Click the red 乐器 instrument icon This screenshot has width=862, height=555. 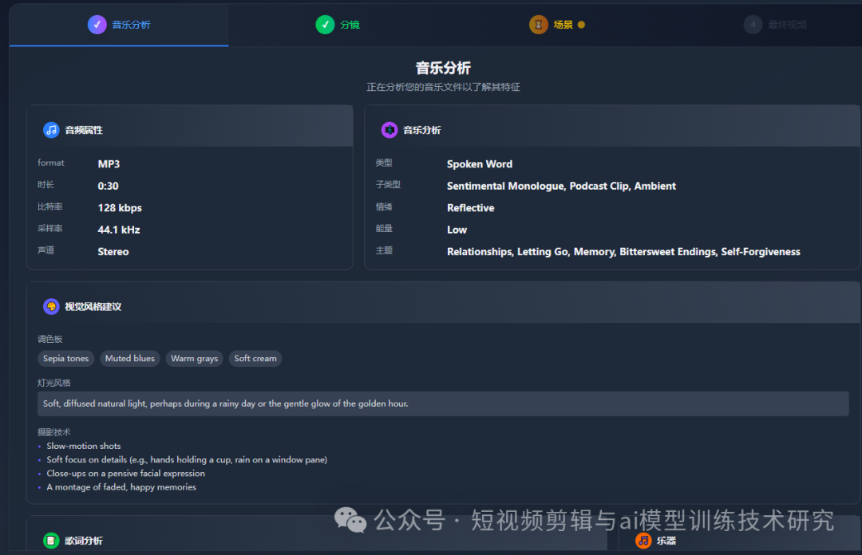pyautogui.click(x=643, y=541)
